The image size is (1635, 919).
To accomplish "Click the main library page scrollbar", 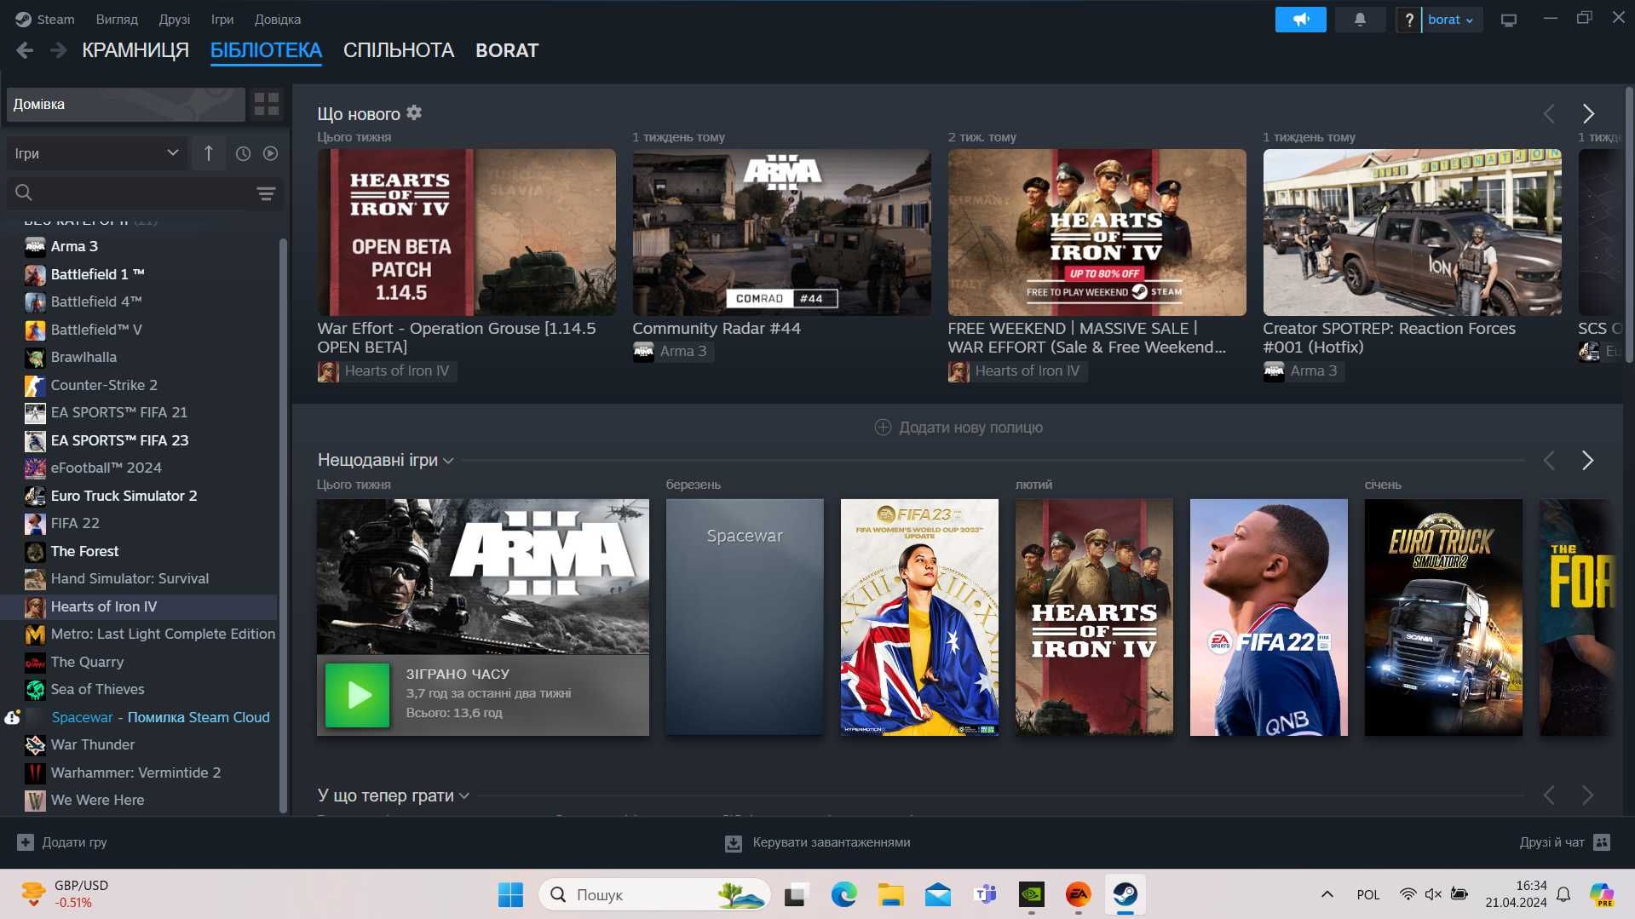I will click(x=1629, y=226).
